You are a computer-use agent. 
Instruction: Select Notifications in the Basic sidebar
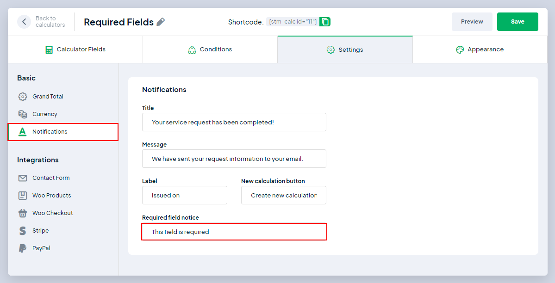(x=50, y=132)
